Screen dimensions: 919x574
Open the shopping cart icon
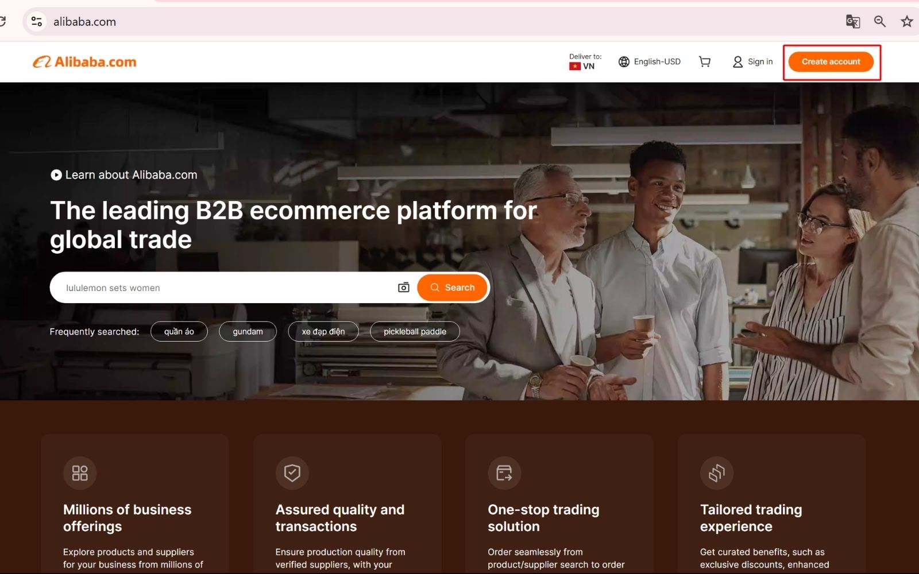pos(705,61)
